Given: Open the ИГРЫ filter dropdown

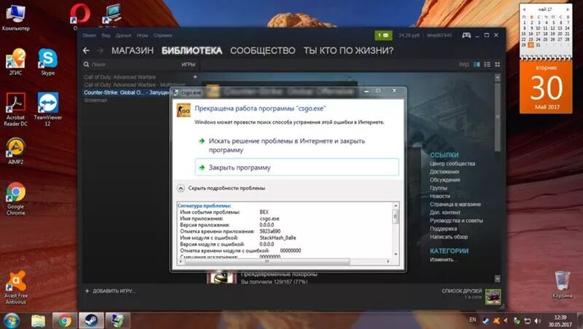Looking at the screenshot, I should click(189, 65).
